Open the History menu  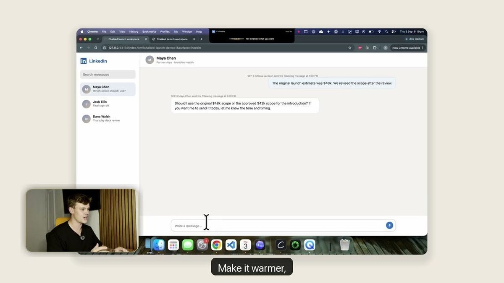(134, 31)
